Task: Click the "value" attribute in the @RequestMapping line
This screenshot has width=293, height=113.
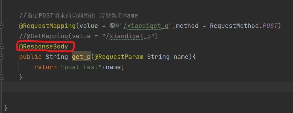Action: [x=88, y=26]
